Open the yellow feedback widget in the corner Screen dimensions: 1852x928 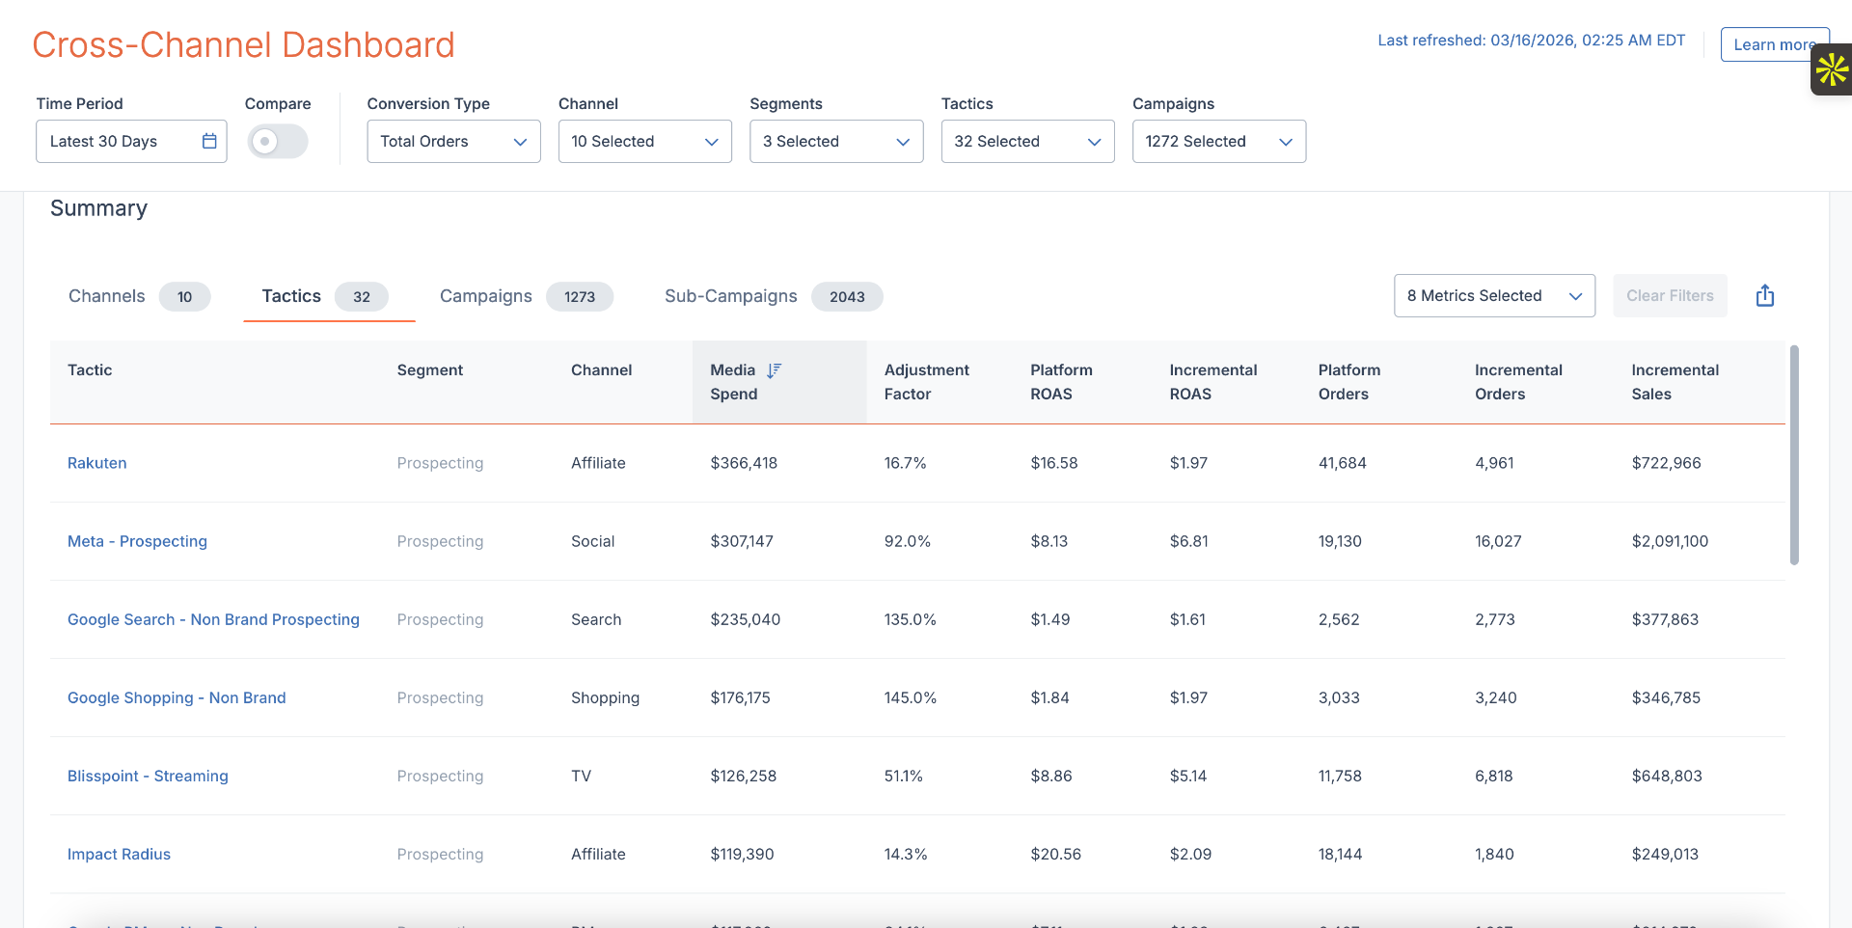[x=1831, y=68]
